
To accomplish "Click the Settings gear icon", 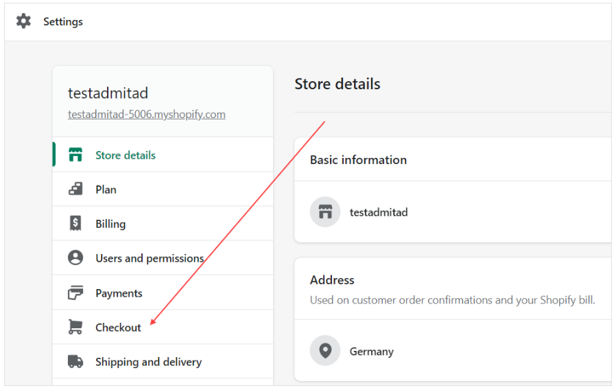I will [24, 21].
